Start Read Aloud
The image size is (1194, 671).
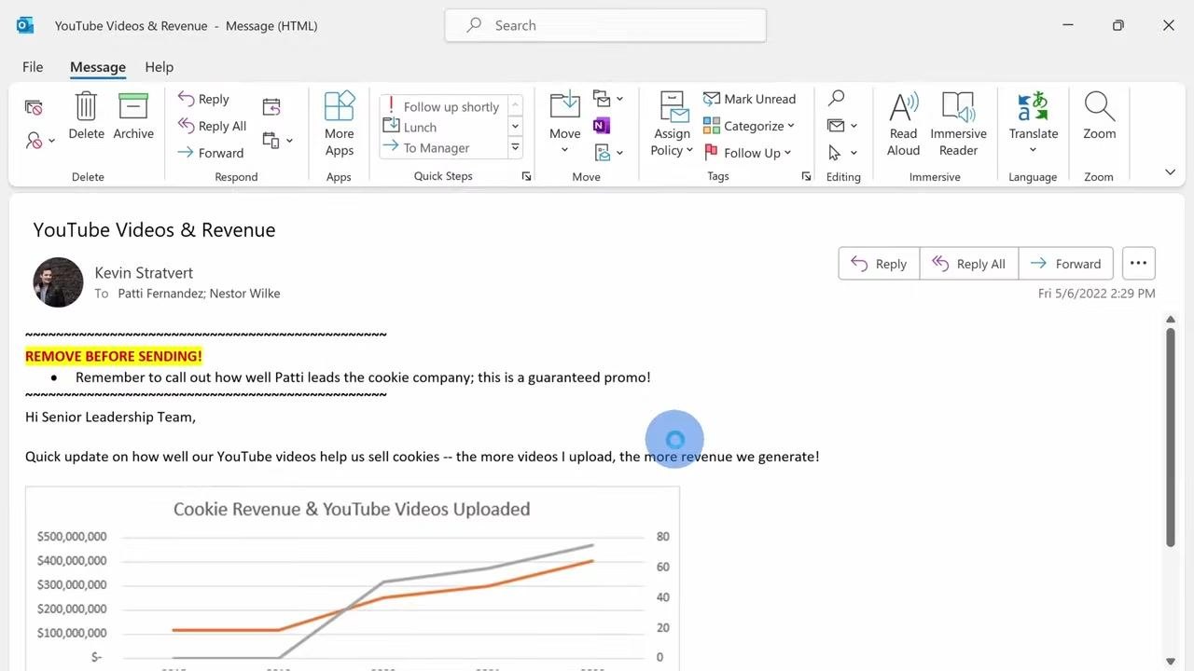click(903, 124)
